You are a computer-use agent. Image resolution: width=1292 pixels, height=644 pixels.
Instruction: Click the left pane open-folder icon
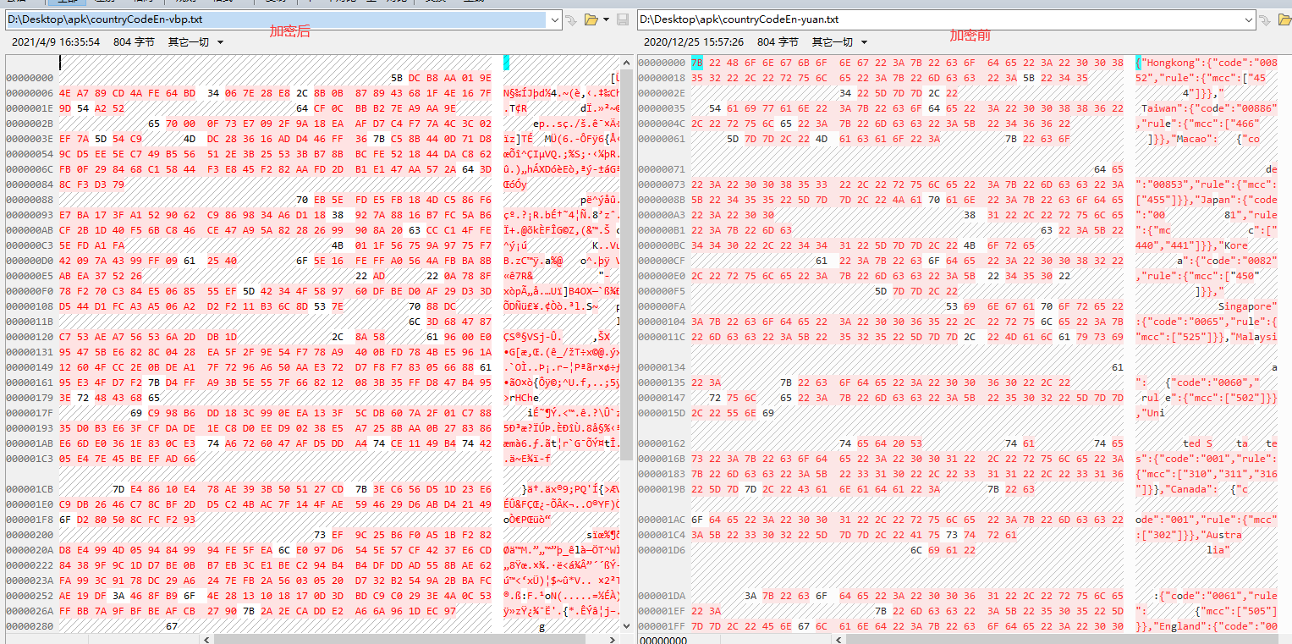point(591,19)
